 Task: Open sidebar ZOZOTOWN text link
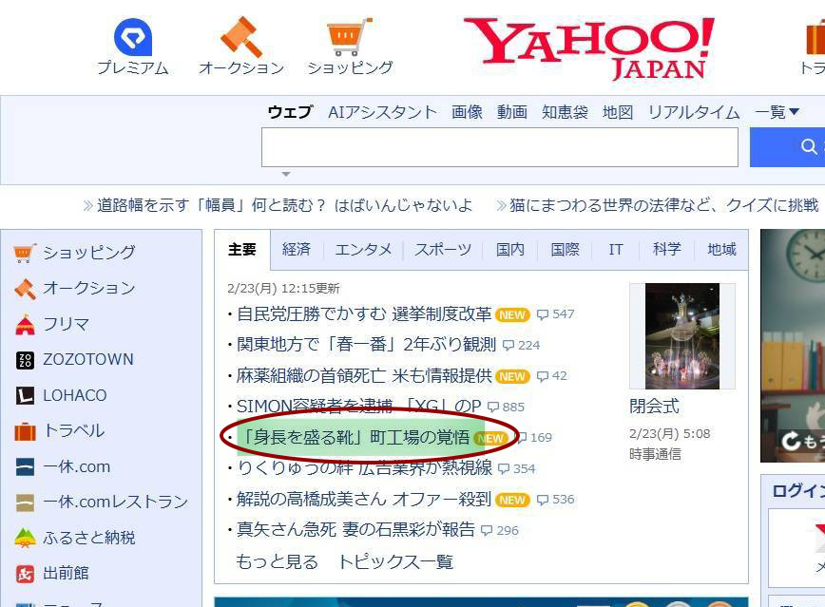point(88,360)
